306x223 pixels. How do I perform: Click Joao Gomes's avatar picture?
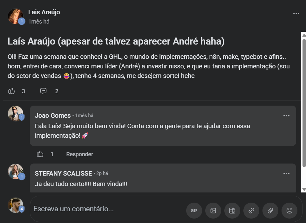click(x=15, y=113)
